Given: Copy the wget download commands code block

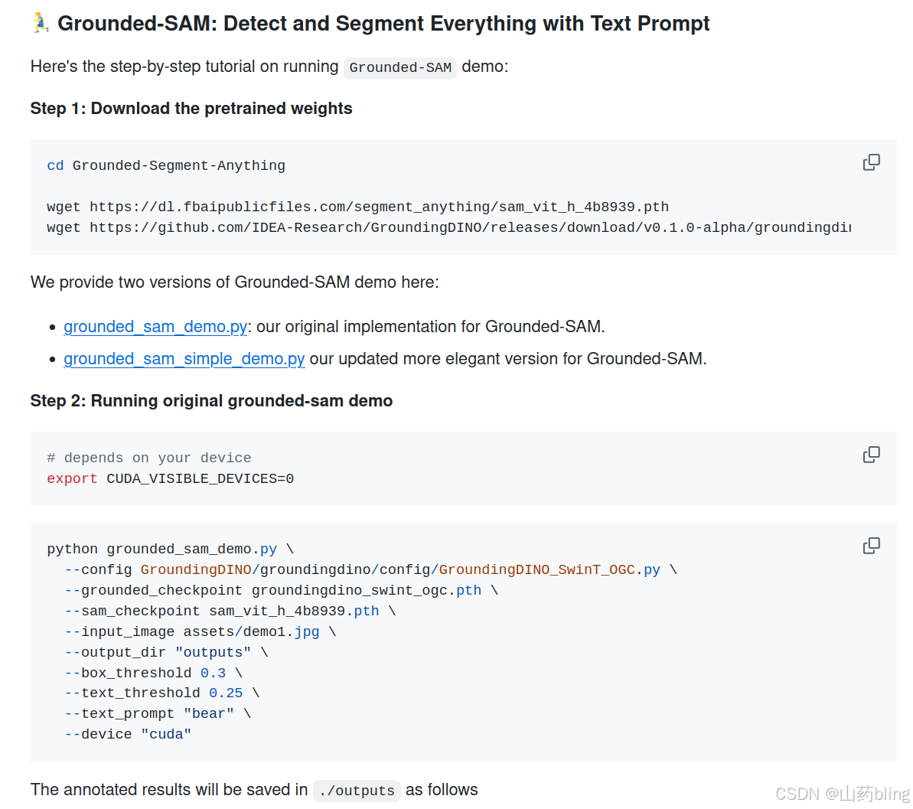Looking at the screenshot, I should [x=871, y=162].
